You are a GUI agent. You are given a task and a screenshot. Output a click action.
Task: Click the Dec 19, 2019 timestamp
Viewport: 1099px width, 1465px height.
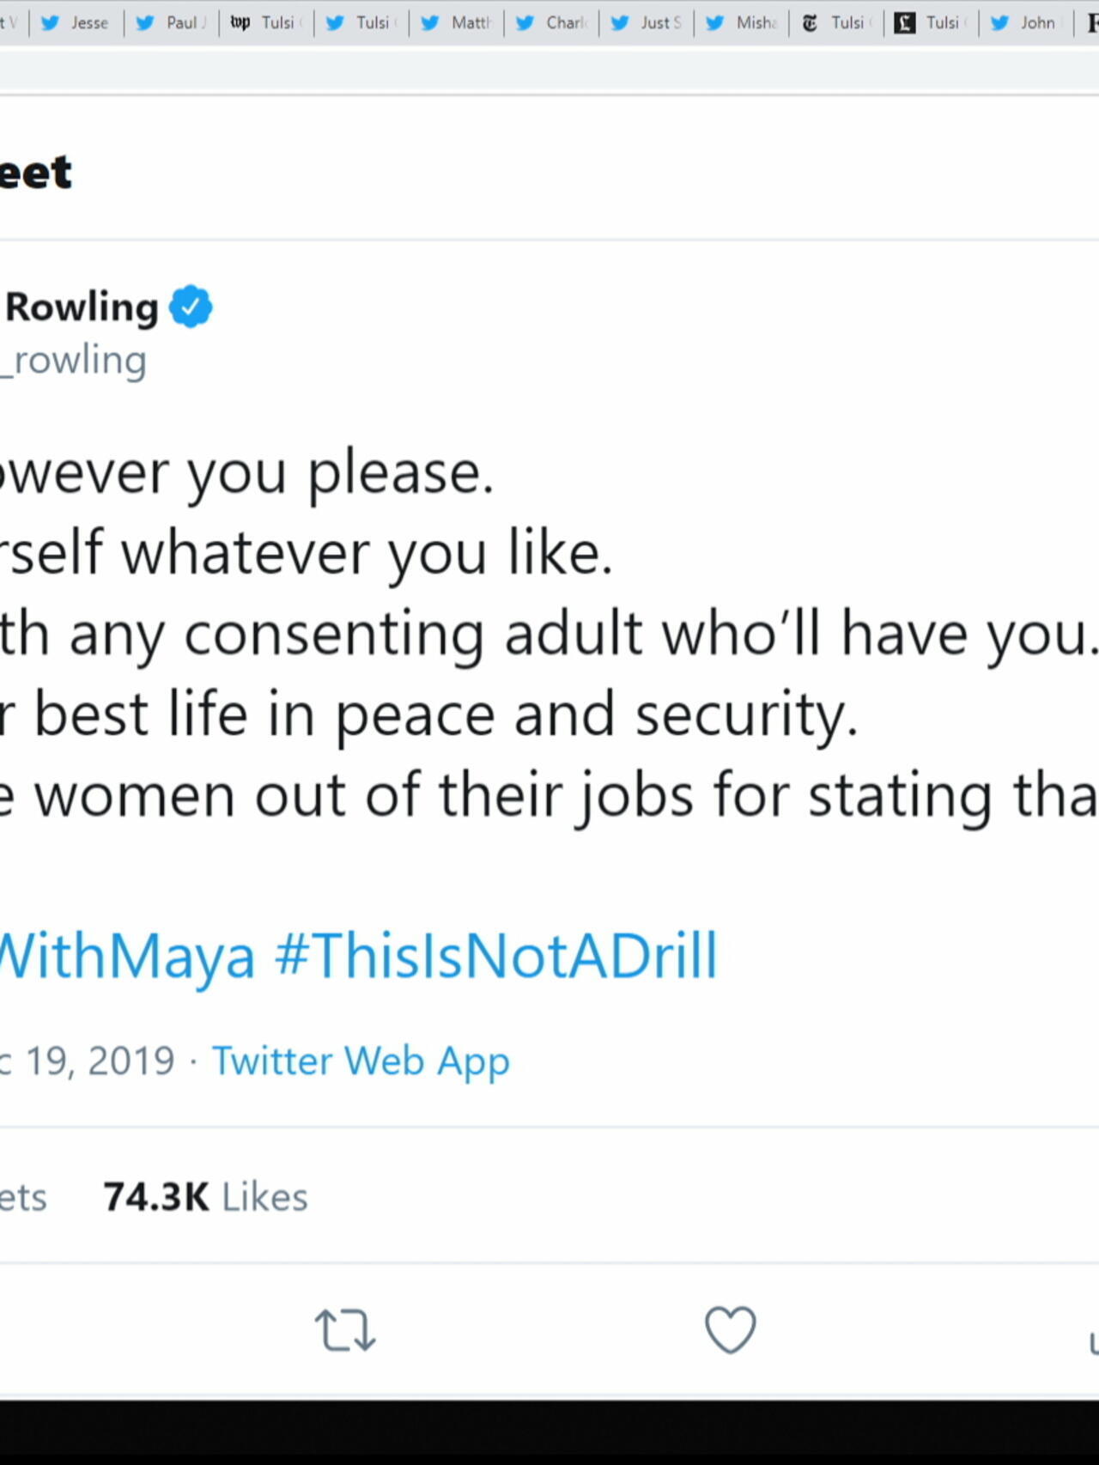[88, 1061]
